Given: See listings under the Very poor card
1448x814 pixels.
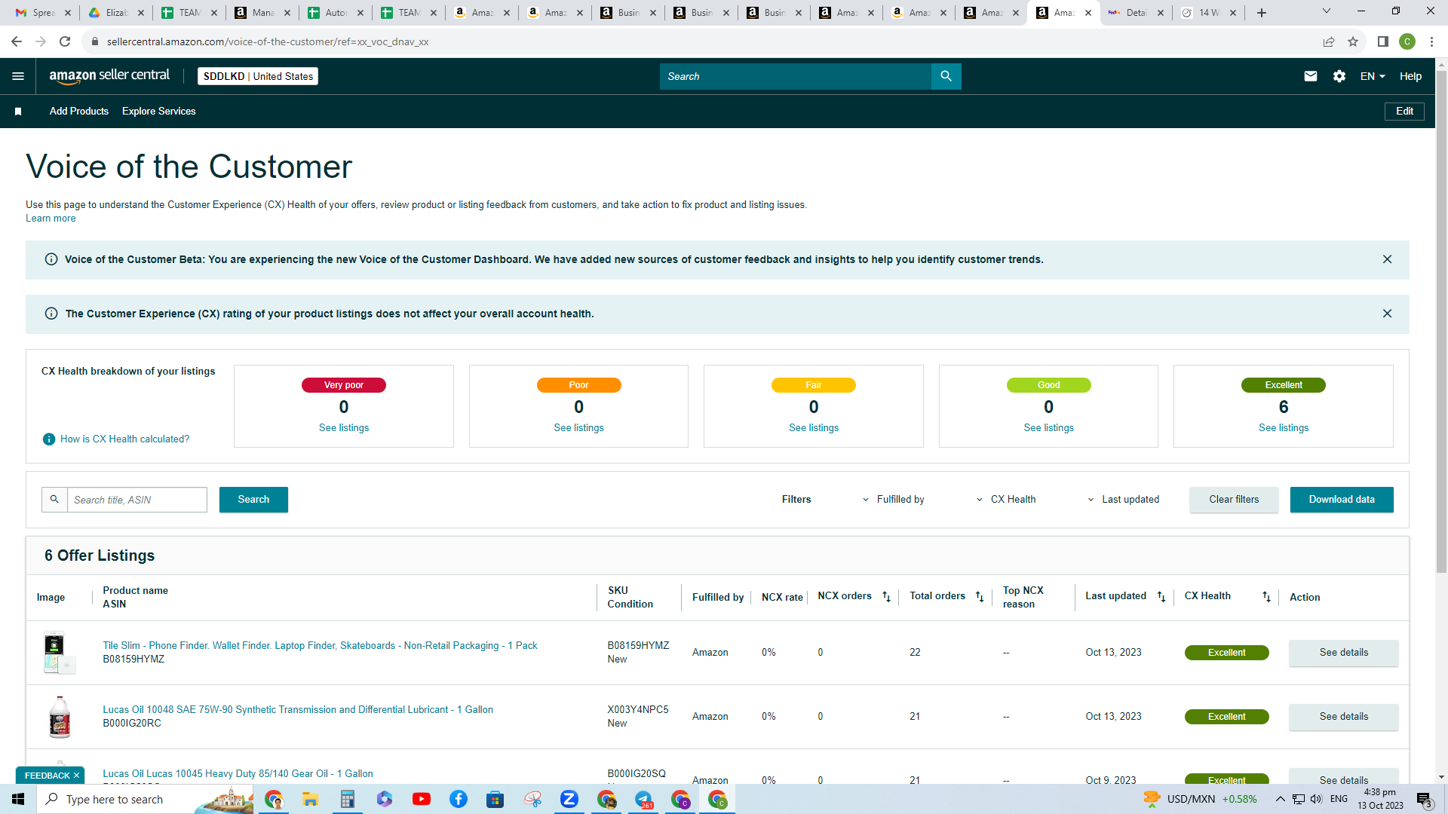Looking at the screenshot, I should tap(344, 428).
